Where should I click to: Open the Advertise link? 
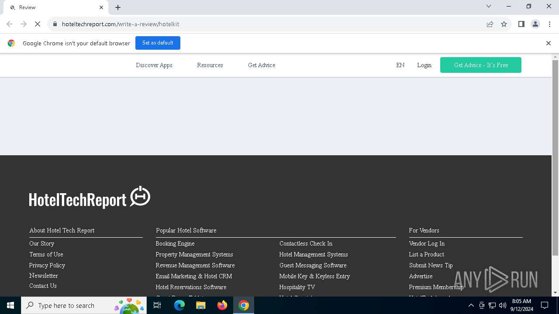pyautogui.click(x=421, y=276)
